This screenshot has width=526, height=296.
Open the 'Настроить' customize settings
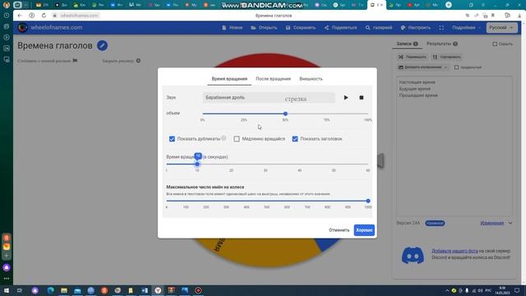(x=416, y=27)
